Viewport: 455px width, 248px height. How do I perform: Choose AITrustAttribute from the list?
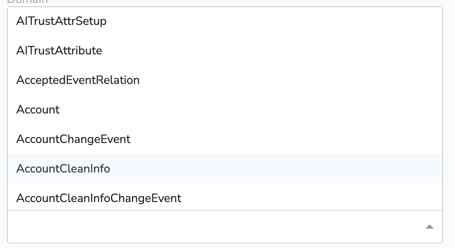pyautogui.click(x=59, y=51)
